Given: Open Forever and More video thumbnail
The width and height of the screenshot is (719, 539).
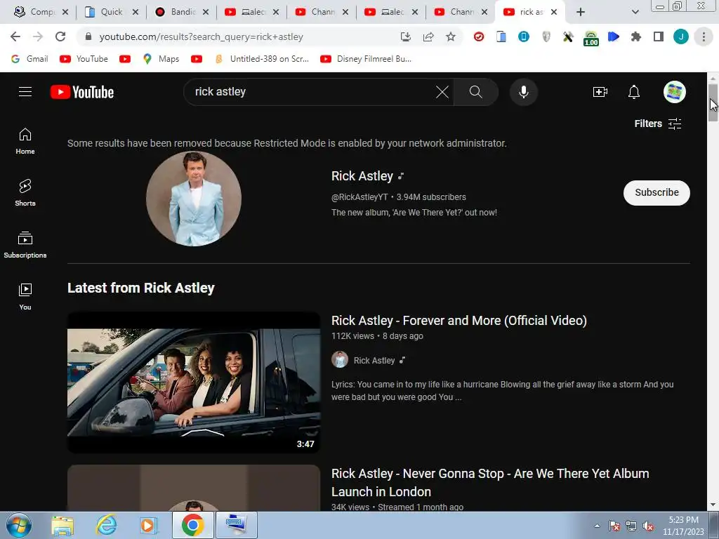Looking at the screenshot, I should coord(194,382).
